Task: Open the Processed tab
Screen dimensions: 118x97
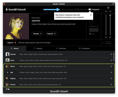Action: [x=84, y=48]
